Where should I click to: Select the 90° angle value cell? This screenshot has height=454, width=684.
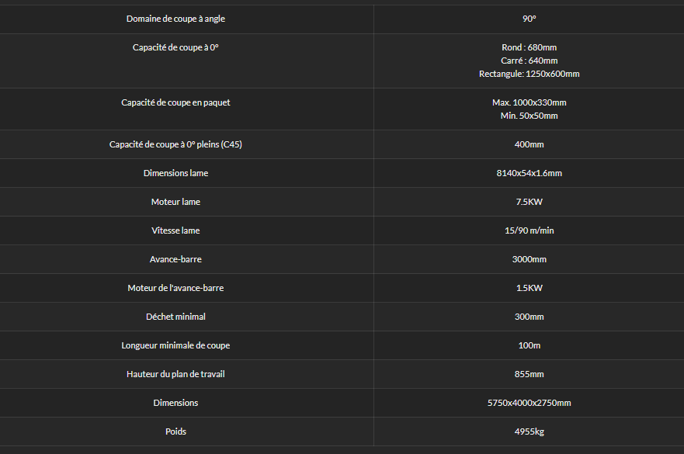click(529, 19)
